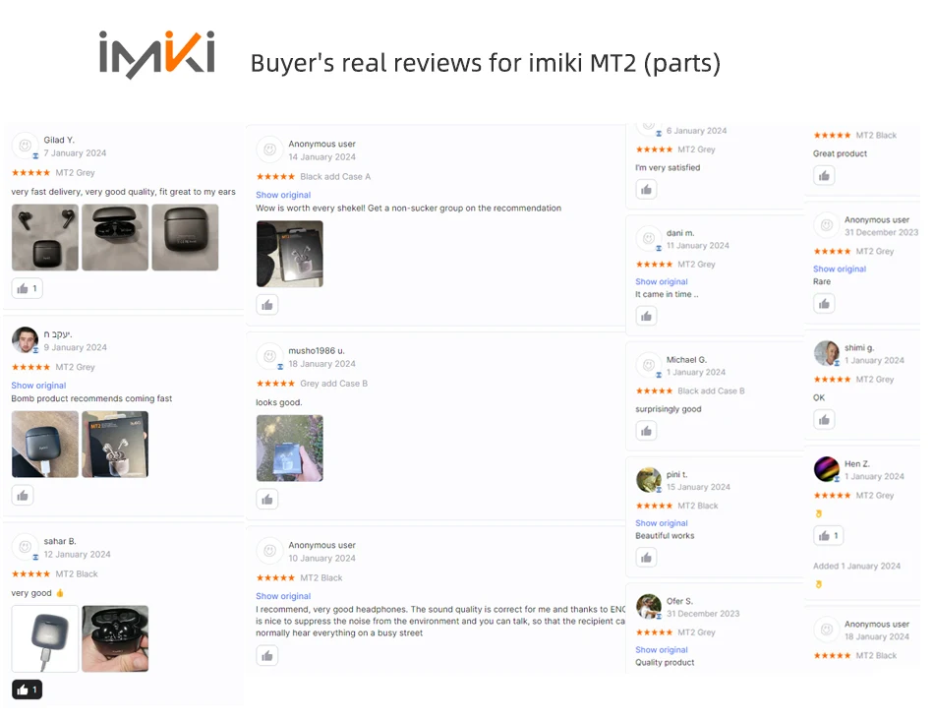Like shimi g.'s 'OK' review
This screenshot has height=720, width=934.
[825, 420]
